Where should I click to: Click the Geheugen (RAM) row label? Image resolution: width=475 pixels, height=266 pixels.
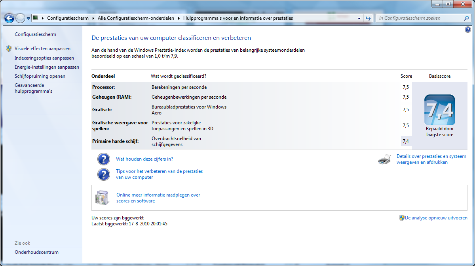tap(112, 97)
